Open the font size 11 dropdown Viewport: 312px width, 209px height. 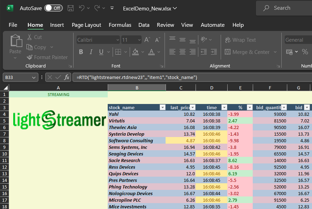pyautogui.click(x=139, y=40)
